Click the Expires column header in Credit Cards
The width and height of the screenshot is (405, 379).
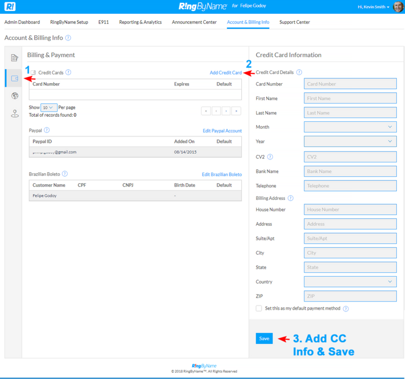point(182,84)
